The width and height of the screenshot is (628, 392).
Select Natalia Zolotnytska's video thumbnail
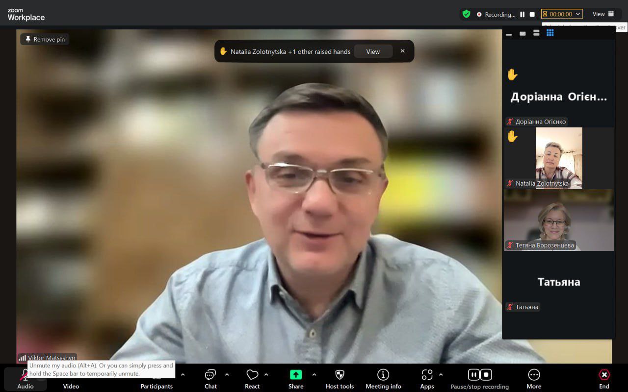558,158
